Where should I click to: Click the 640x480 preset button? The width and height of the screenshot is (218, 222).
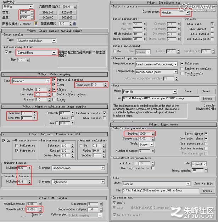click(48, 17)
